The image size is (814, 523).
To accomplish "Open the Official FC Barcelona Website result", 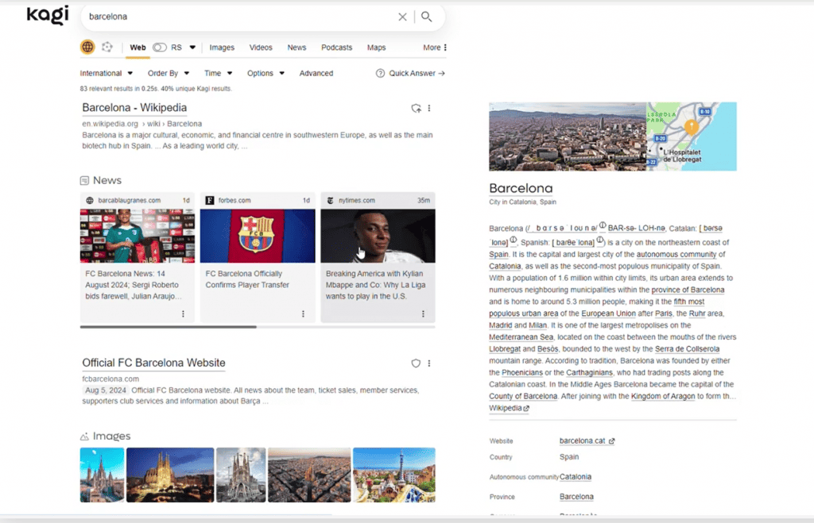I will (153, 363).
